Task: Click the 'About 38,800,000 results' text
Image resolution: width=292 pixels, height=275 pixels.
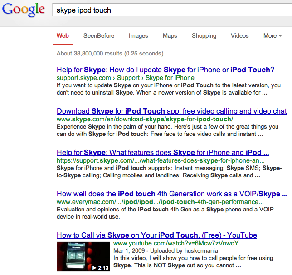Action: [x=110, y=54]
